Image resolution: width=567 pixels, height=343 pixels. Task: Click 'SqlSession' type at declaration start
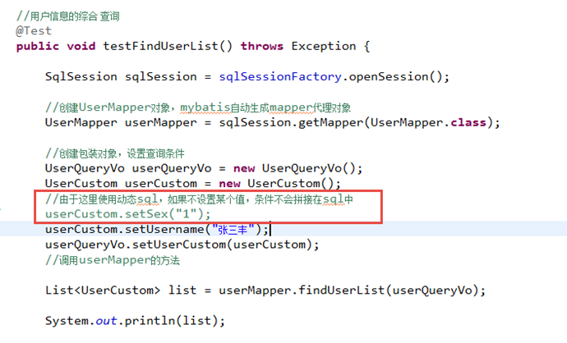[x=81, y=77]
